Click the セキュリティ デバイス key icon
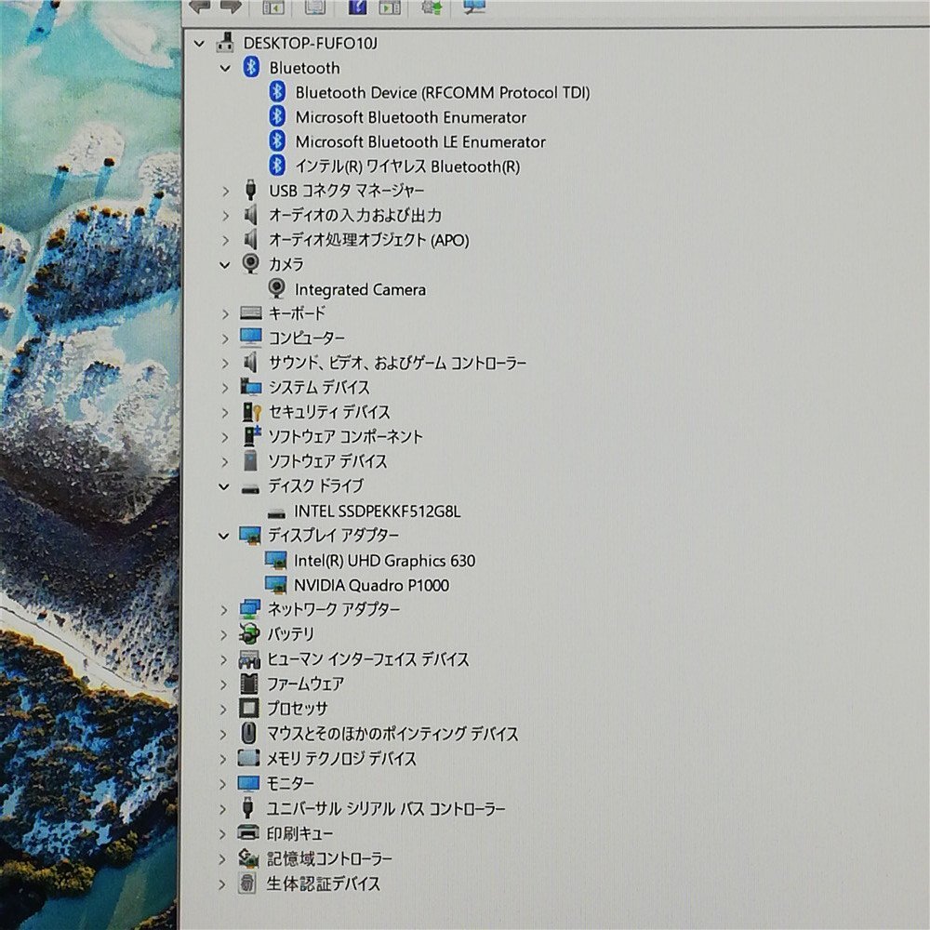 251,412
